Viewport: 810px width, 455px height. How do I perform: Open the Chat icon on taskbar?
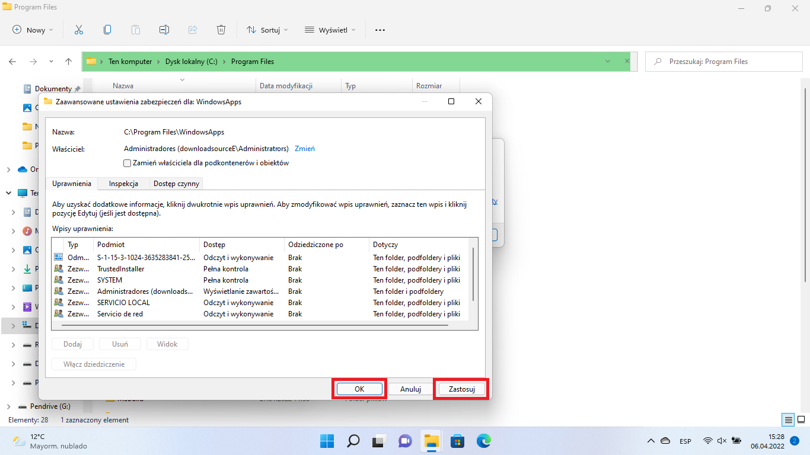coord(405,441)
